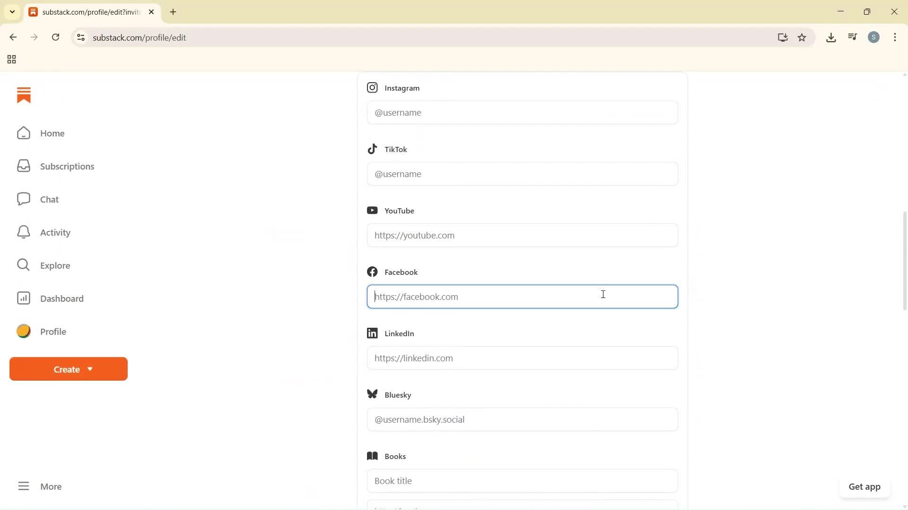Image resolution: width=908 pixels, height=510 pixels.
Task: Click the Substack logo in the sidebar
Action: (24, 95)
